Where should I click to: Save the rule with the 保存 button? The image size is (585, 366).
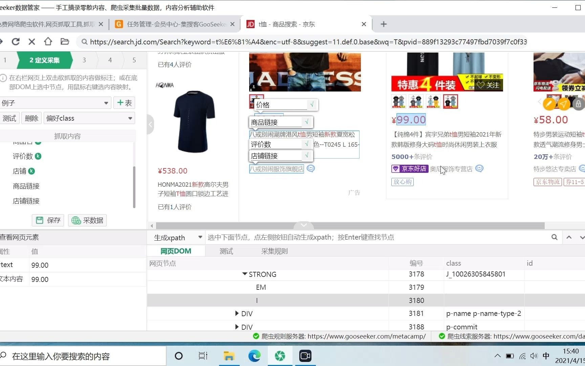(x=48, y=220)
